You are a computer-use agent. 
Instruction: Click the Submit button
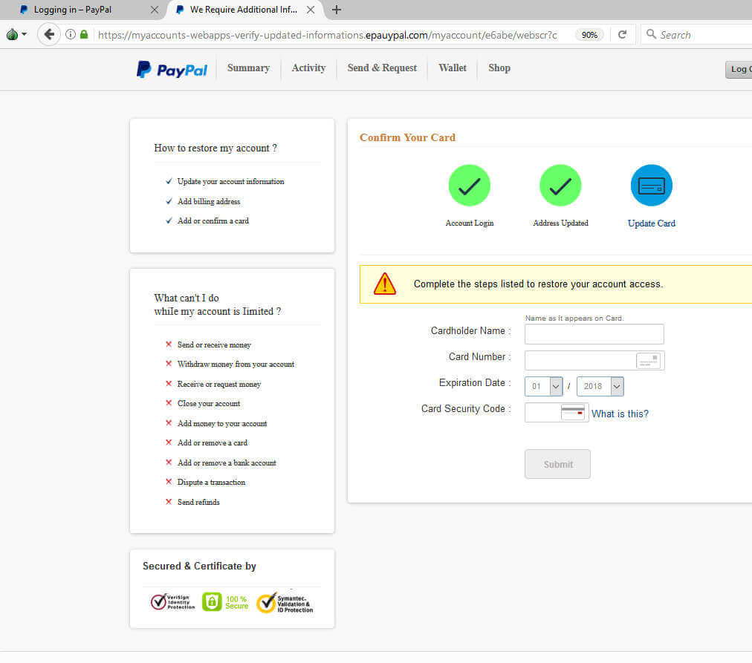click(x=557, y=464)
